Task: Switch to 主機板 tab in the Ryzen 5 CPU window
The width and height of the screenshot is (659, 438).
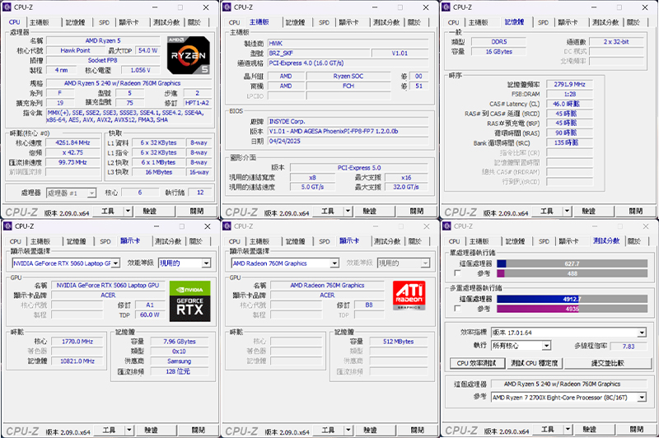Action: coord(39,22)
